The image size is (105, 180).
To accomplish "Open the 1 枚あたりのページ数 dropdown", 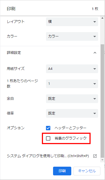I will pyautogui.click(x=72, y=84).
